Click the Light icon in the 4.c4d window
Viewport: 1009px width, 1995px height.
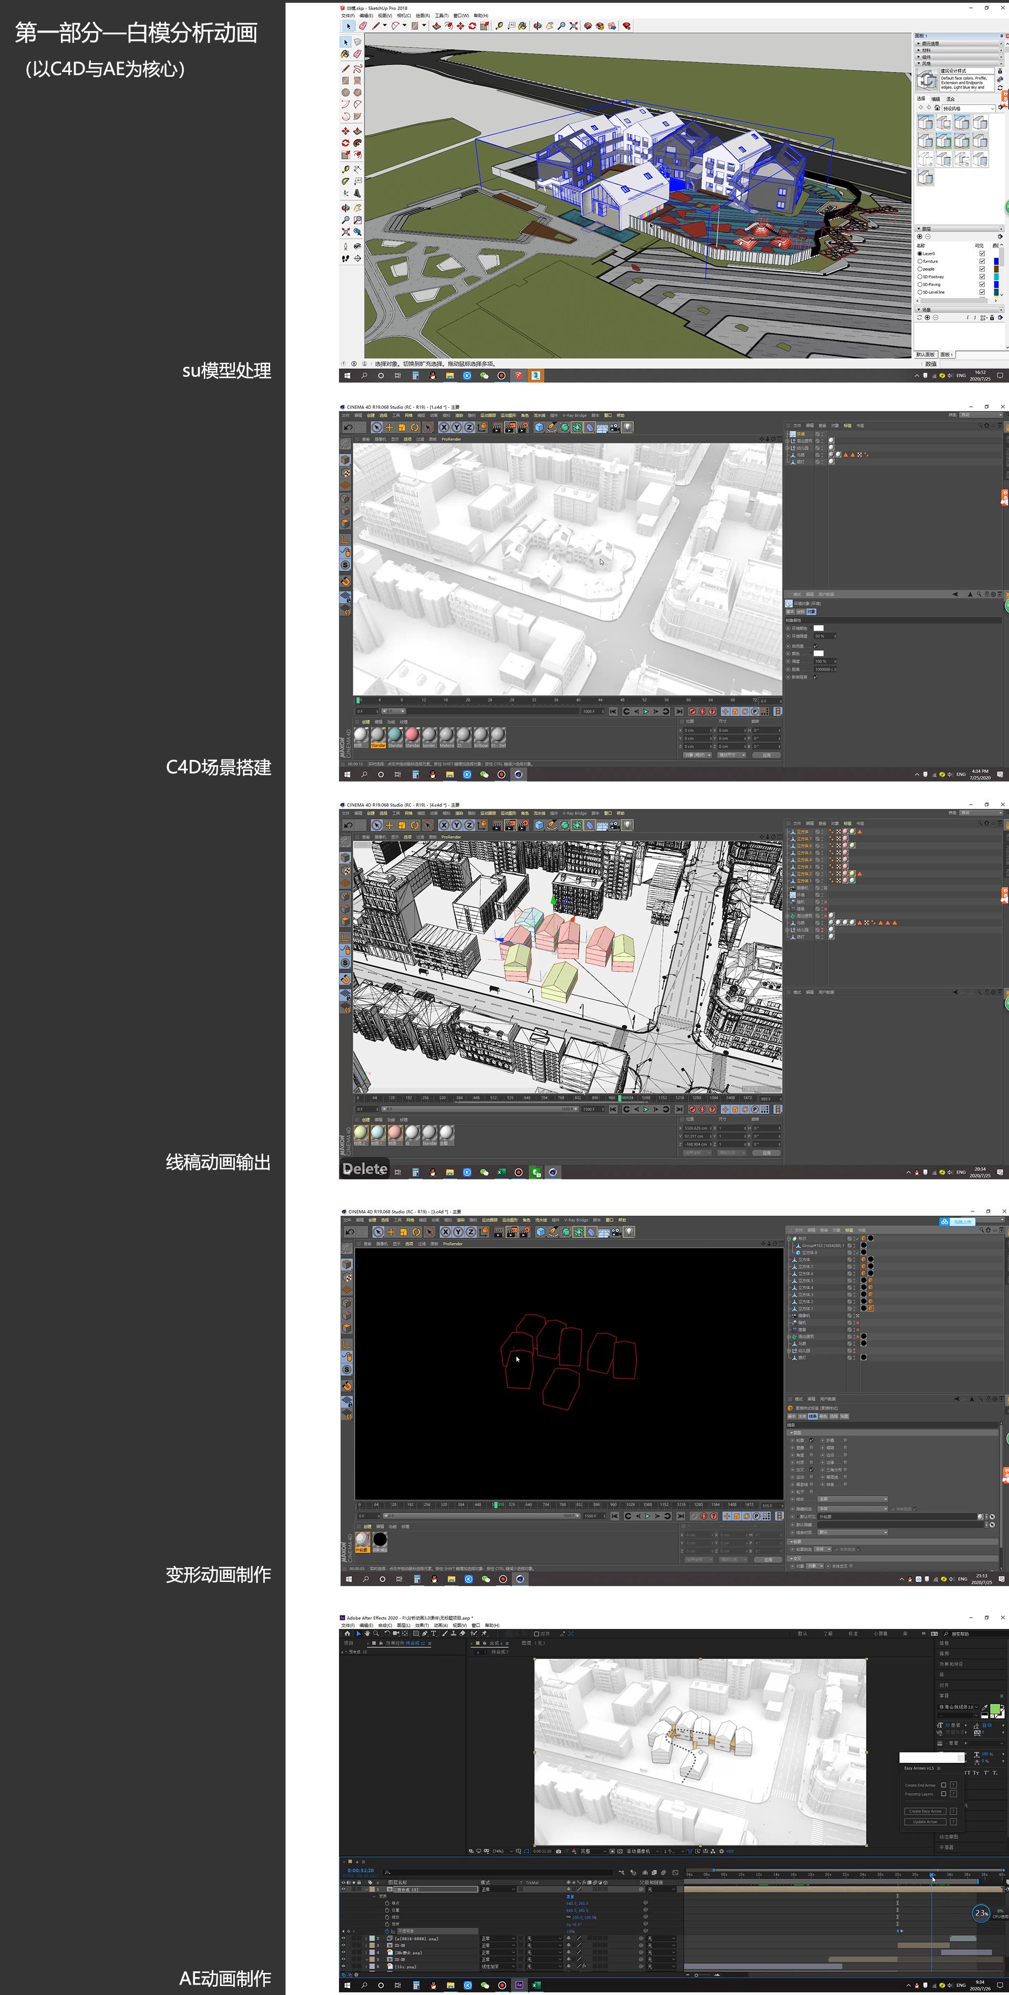627,825
